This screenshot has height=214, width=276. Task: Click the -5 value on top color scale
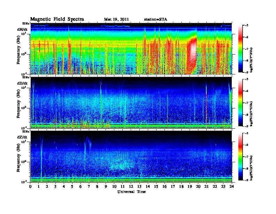pyautogui.click(x=247, y=26)
